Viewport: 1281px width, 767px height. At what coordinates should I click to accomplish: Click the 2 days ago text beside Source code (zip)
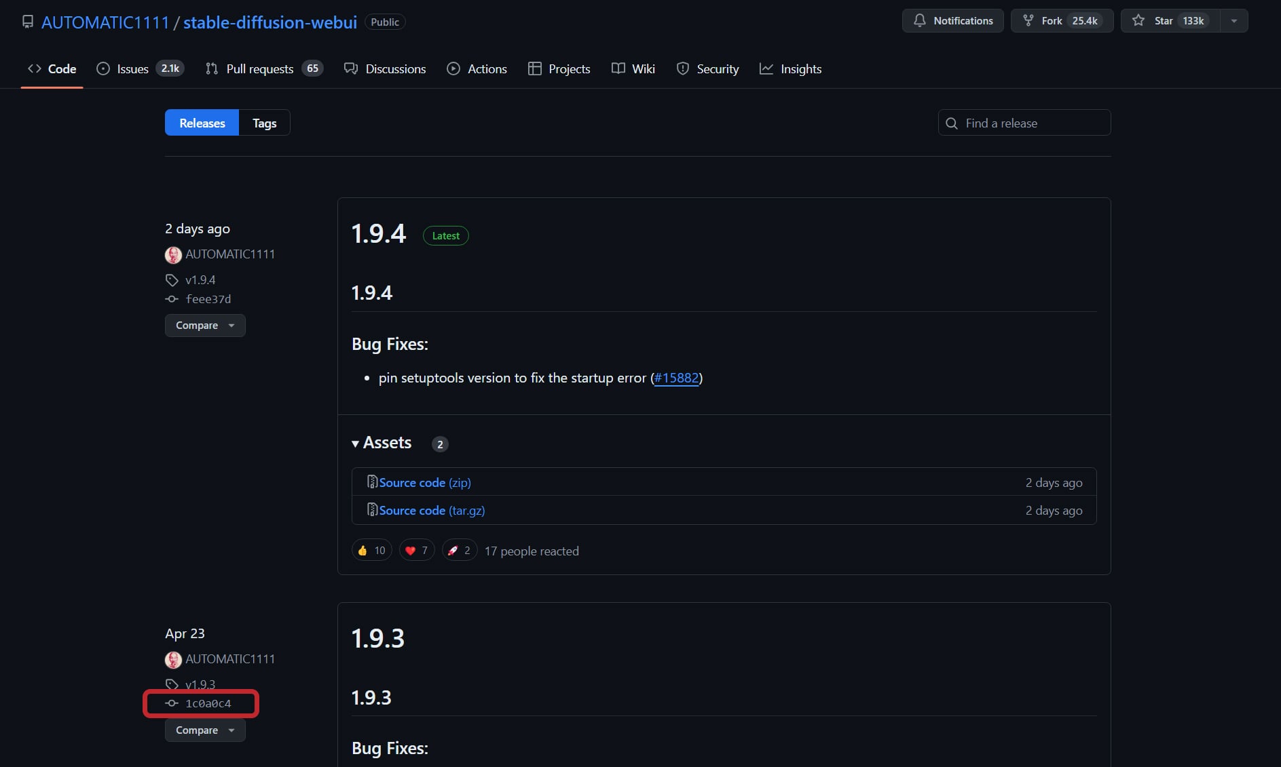tap(1054, 483)
